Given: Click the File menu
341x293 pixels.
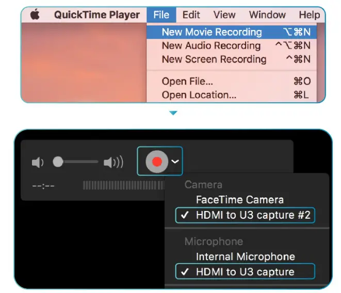Looking at the screenshot, I should pyautogui.click(x=161, y=15).
